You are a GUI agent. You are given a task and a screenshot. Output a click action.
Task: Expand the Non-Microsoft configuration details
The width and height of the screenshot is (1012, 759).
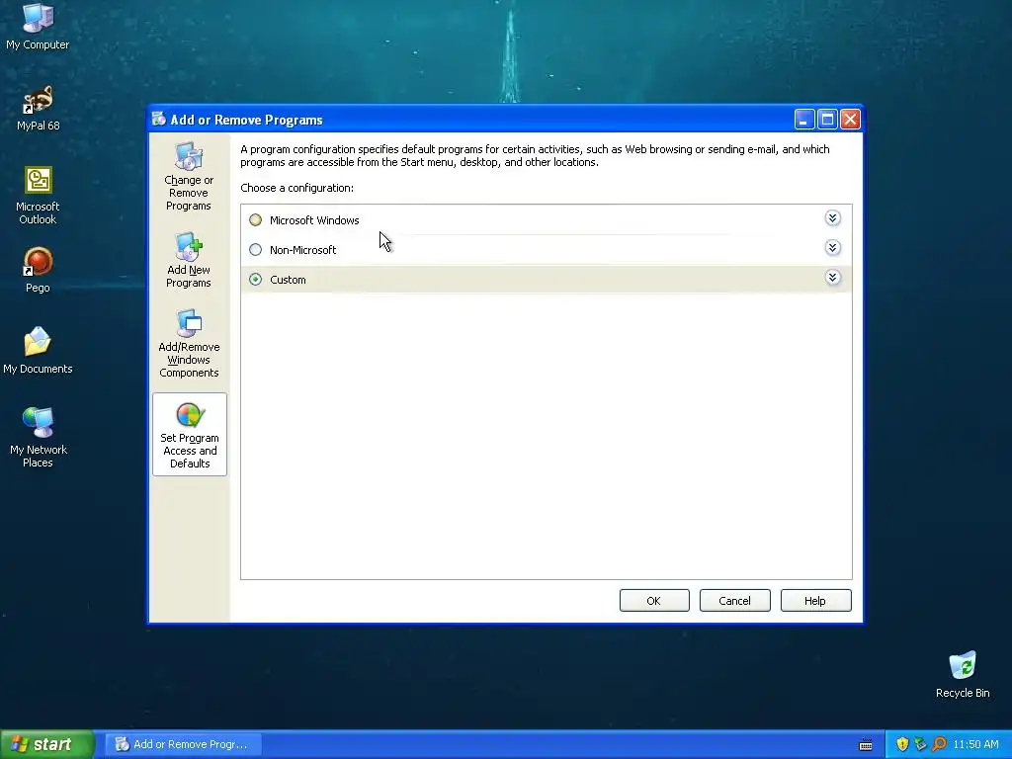coord(832,248)
